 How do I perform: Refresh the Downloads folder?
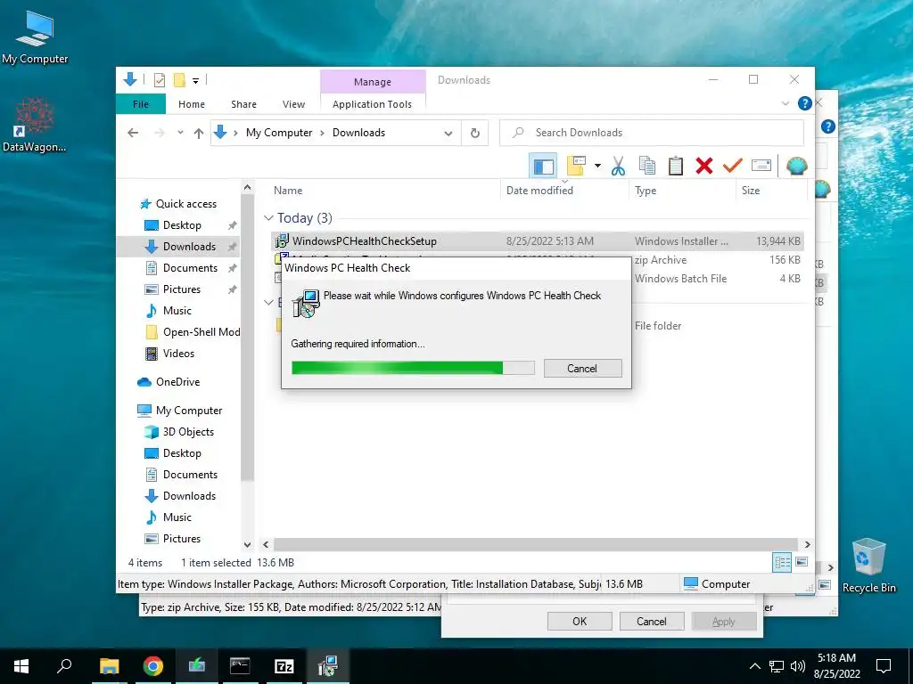click(x=475, y=134)
